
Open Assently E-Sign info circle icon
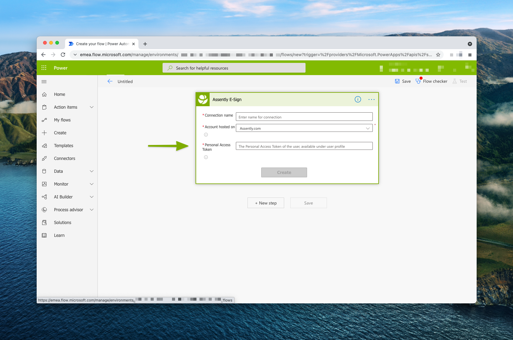(x=358, y=99)
